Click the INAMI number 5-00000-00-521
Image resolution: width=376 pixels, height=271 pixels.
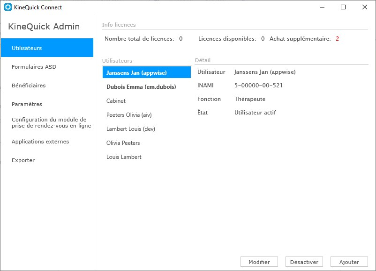tap(258, 86)
